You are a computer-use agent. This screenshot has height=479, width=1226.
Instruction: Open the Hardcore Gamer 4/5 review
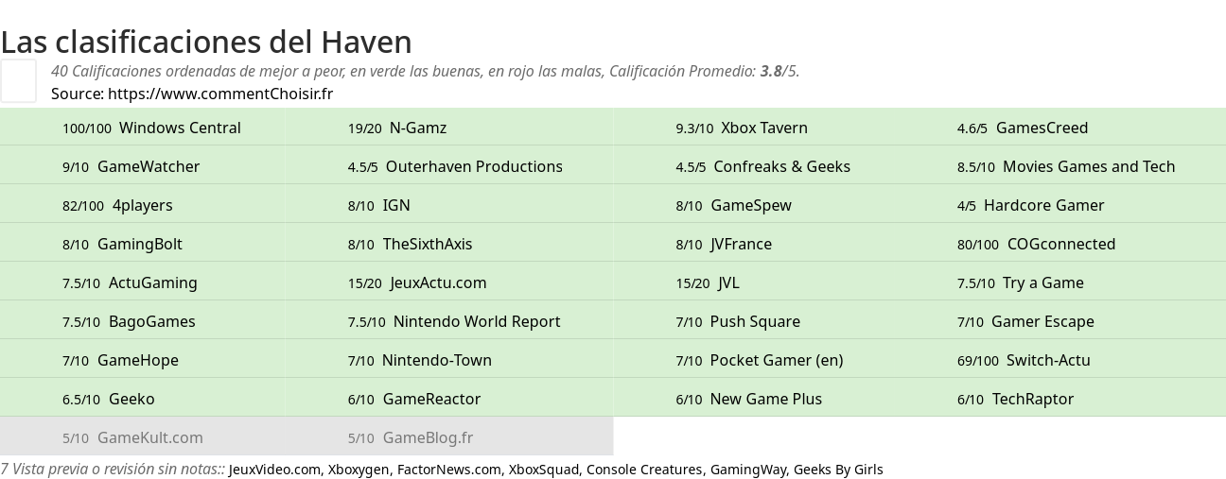pyautogui.click(x=1043, y=205)
